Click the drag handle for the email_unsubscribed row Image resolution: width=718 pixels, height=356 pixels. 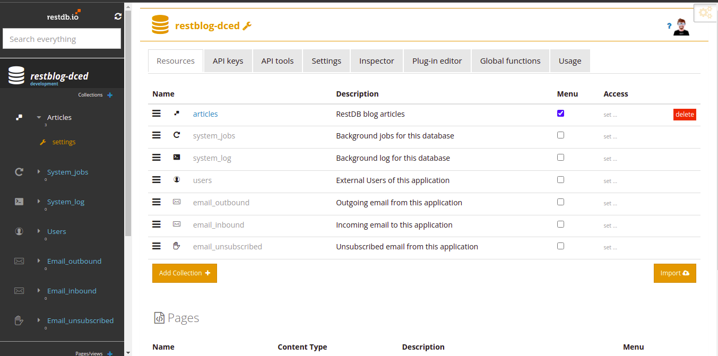[157, 246]
